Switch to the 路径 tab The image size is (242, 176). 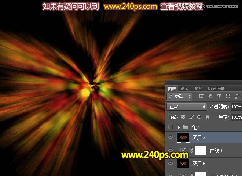pyautogui.click(x=198, y=89)
